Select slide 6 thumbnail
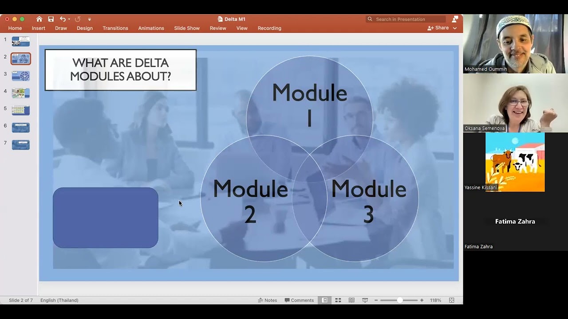The image size is (568, 319). (x=21, y=128)
